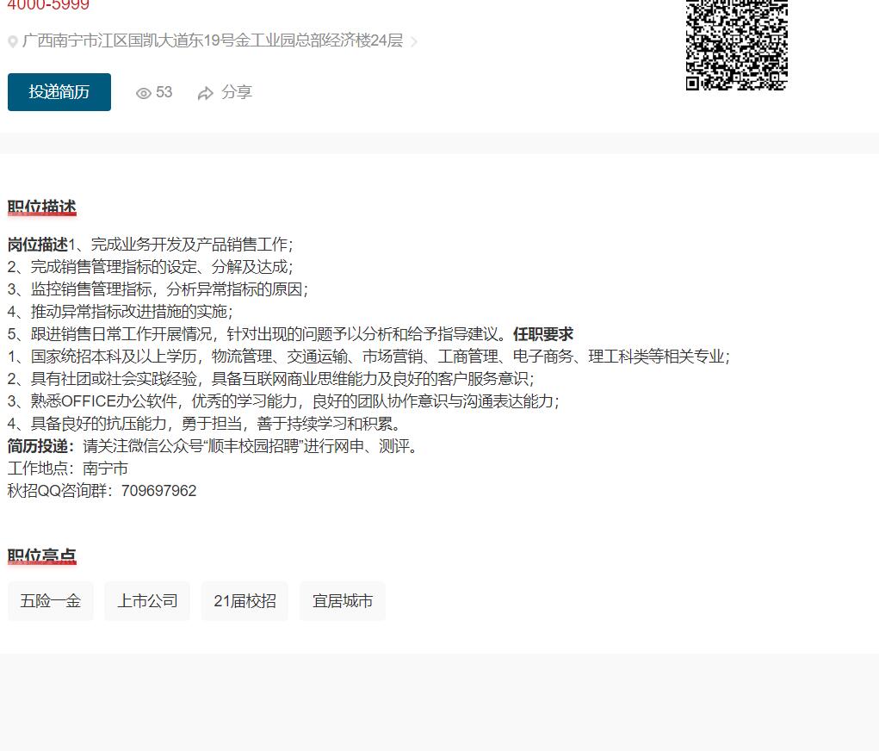Click the 职位亮点 section heading

pyautogui.click(x=42, y=556)
